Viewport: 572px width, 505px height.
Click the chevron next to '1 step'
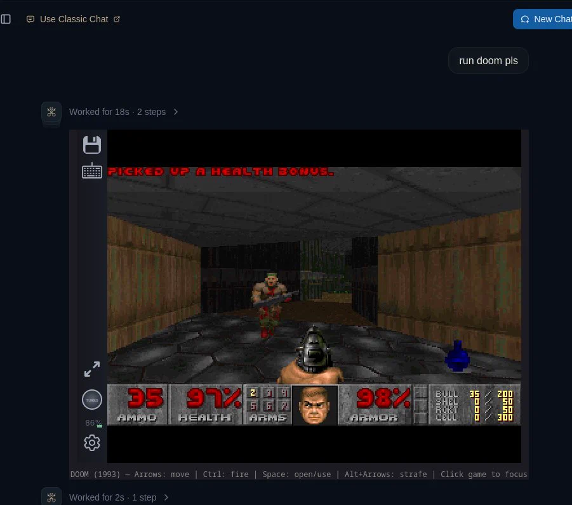[x=166, y=497]
